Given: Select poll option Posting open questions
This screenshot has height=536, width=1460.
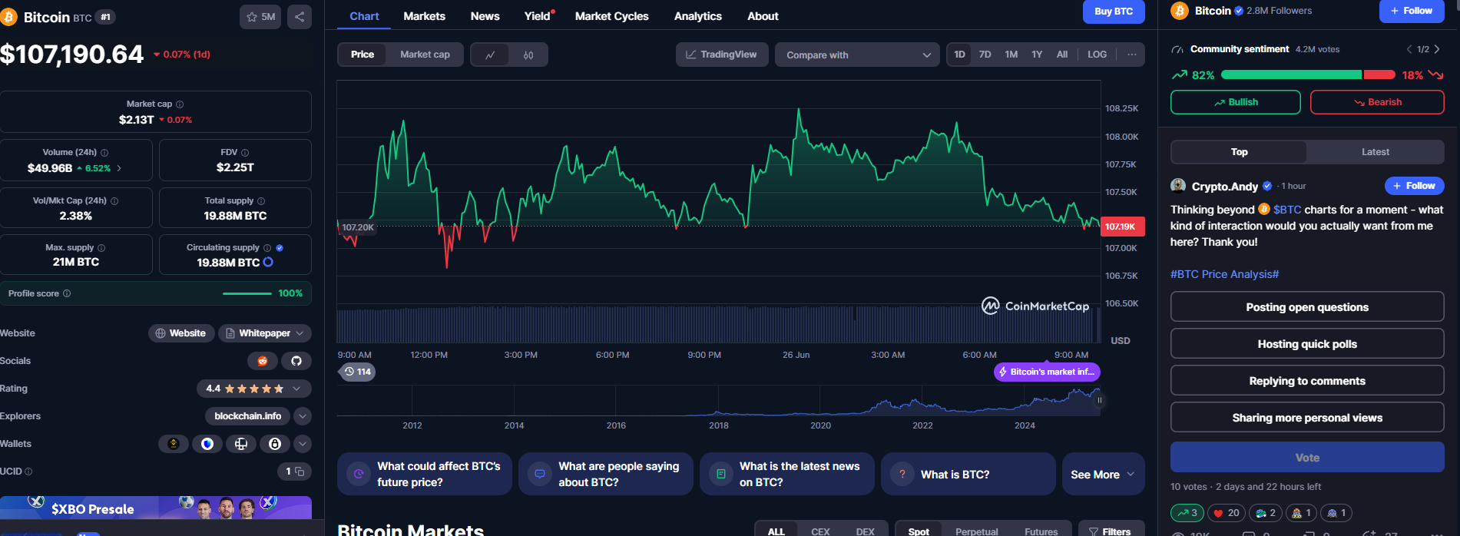Looking at the screenshot, I should pyautogui.click(x=1307, y=307).
